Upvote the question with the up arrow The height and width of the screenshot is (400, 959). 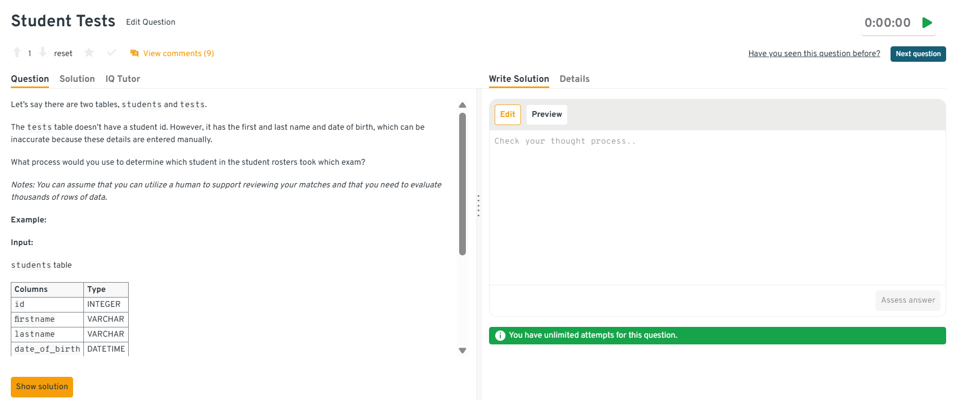[x=17, y=53]
